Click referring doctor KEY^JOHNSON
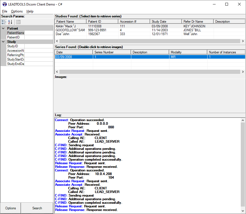246x214 pixels. point(194,26)
